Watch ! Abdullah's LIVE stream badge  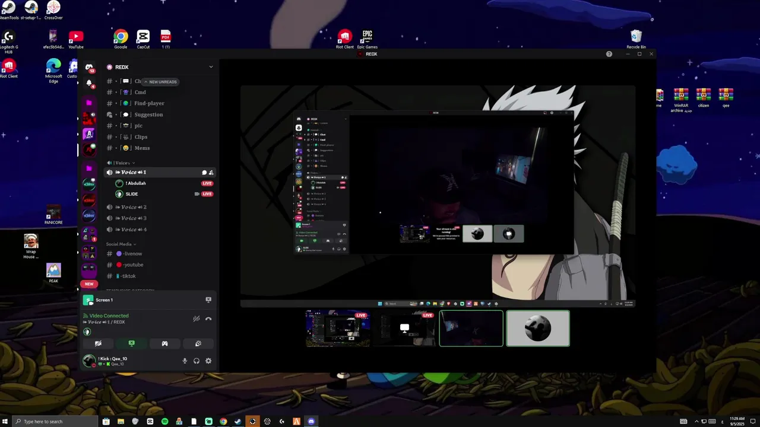[x=207, y=183]
